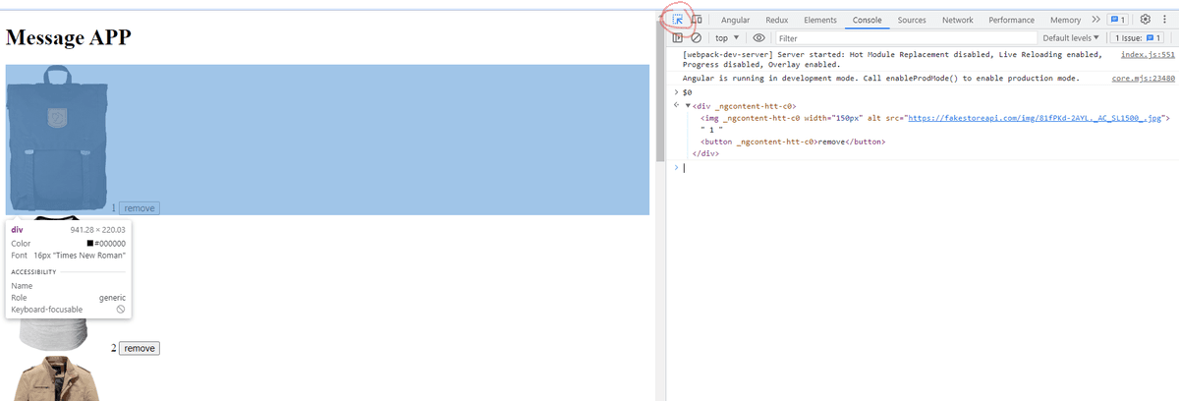This screenshot has height=401, width=1179.
Task: Open the core.mjs:23480 source link
Action: [x=1143, y=78]
